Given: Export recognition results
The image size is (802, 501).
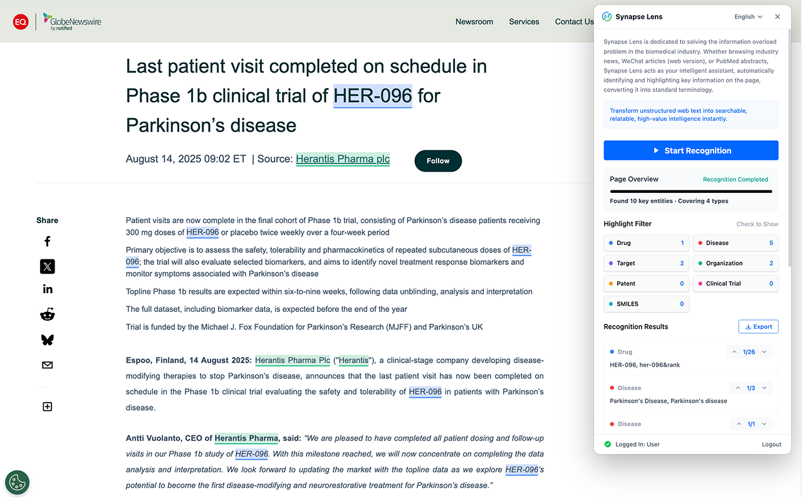Looking at the screenshot, I should pyautogui.click(x=758, y=327).
